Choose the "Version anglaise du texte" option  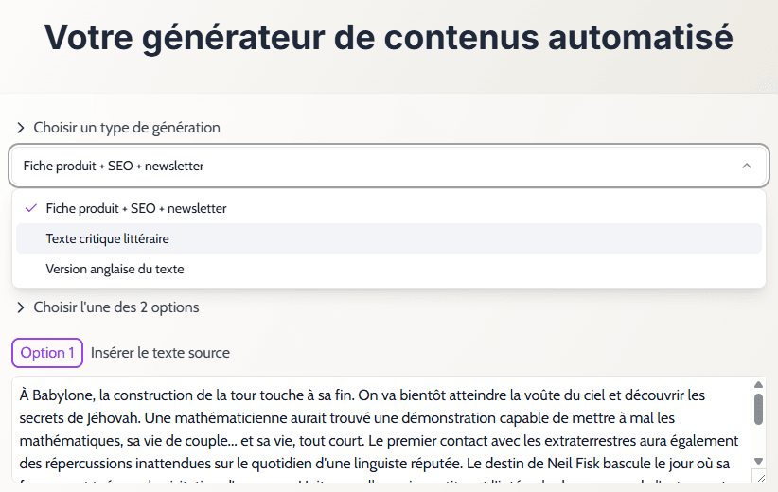pyautogui.click(x=115, y=269)
